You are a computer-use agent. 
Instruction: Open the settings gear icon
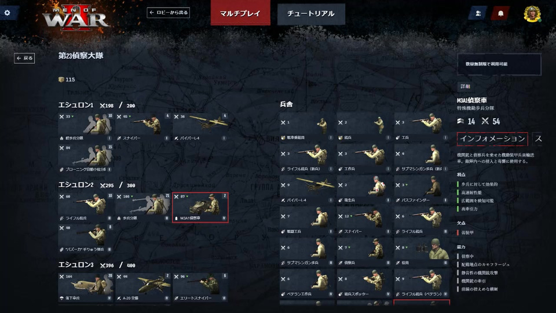(7, 13)
